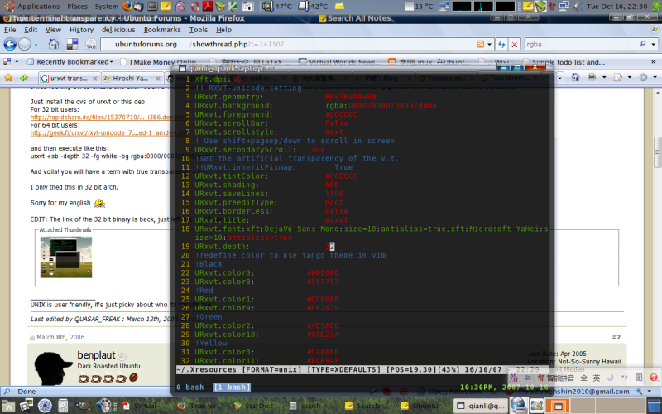Open the search box dropdown arrow
The height and width of the screenshot is (414, 662).
[653, 44]
